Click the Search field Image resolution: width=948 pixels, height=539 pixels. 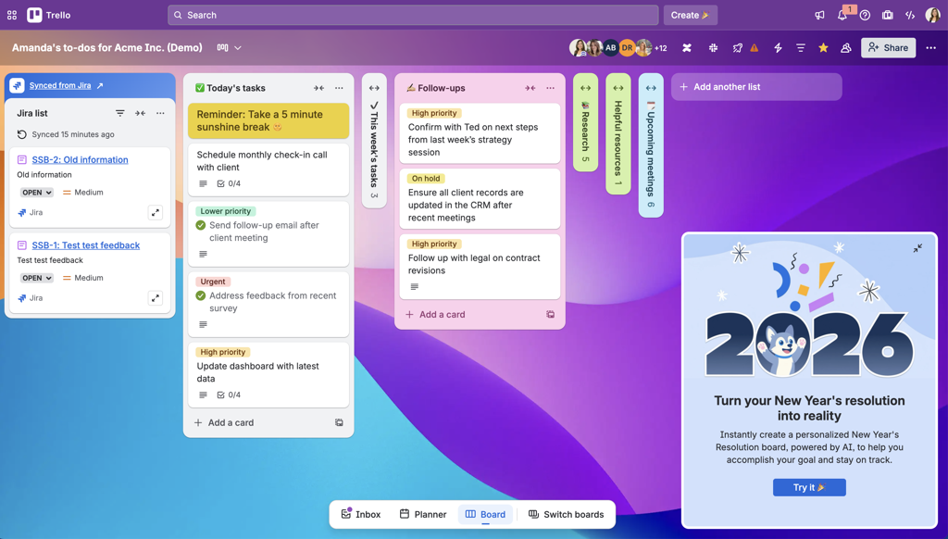click(413, 15)
